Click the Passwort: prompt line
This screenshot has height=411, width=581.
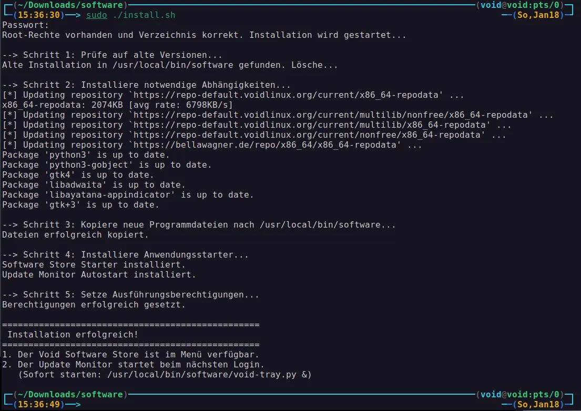25,25
